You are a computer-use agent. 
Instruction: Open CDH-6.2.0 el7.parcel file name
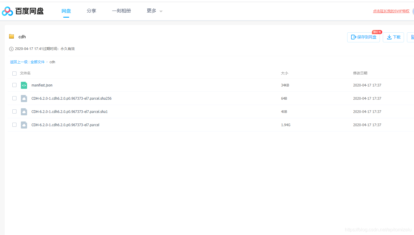(x=65, y=125)
